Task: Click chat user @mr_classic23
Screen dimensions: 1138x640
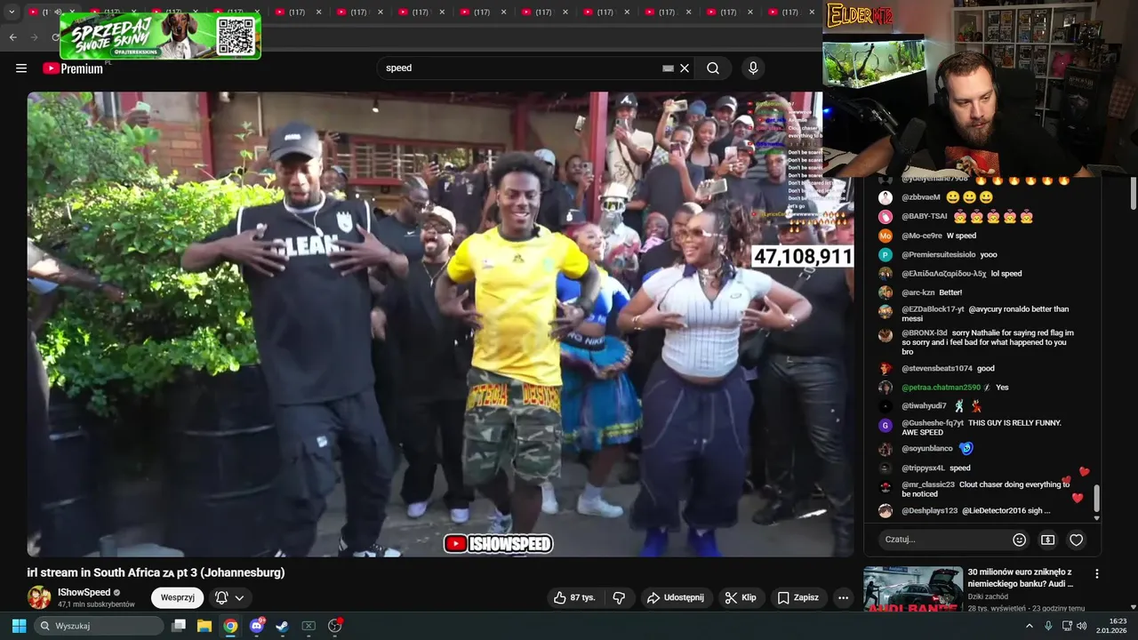Action: (928, 484)
